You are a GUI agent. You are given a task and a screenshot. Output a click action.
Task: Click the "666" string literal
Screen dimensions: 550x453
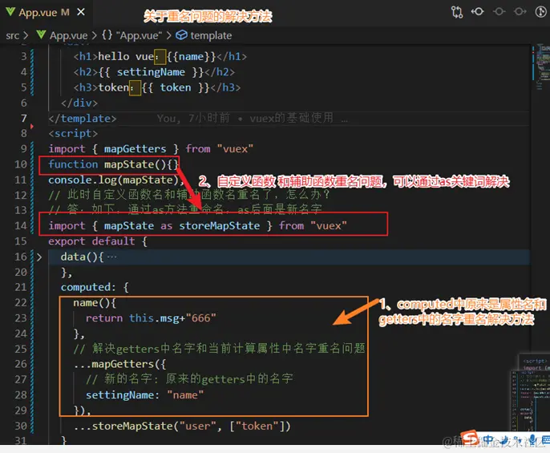(201, 318)
